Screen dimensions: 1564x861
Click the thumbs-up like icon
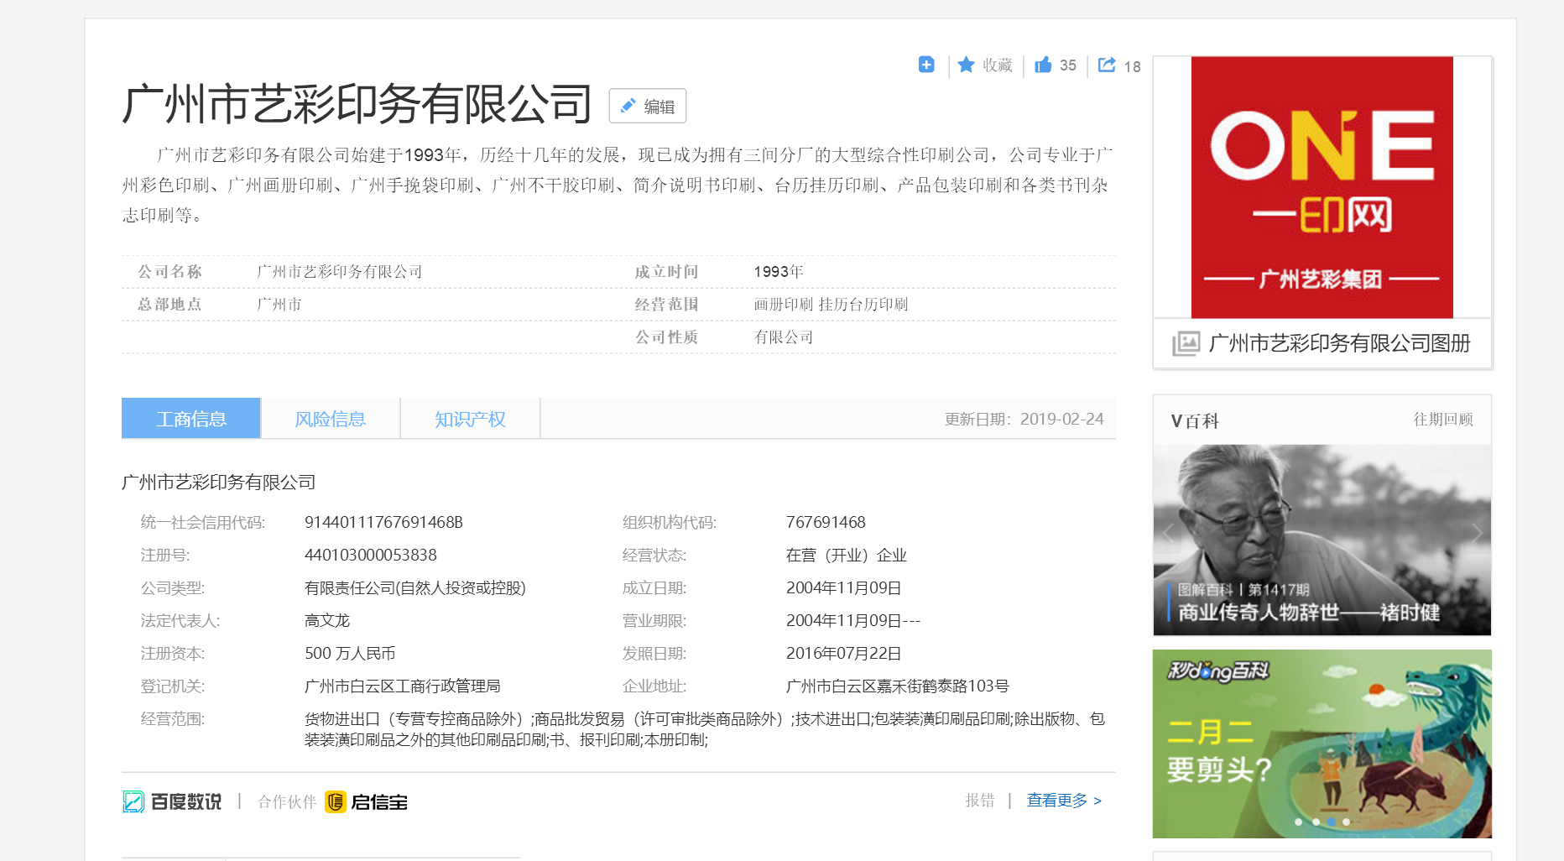click(1043, 65)
